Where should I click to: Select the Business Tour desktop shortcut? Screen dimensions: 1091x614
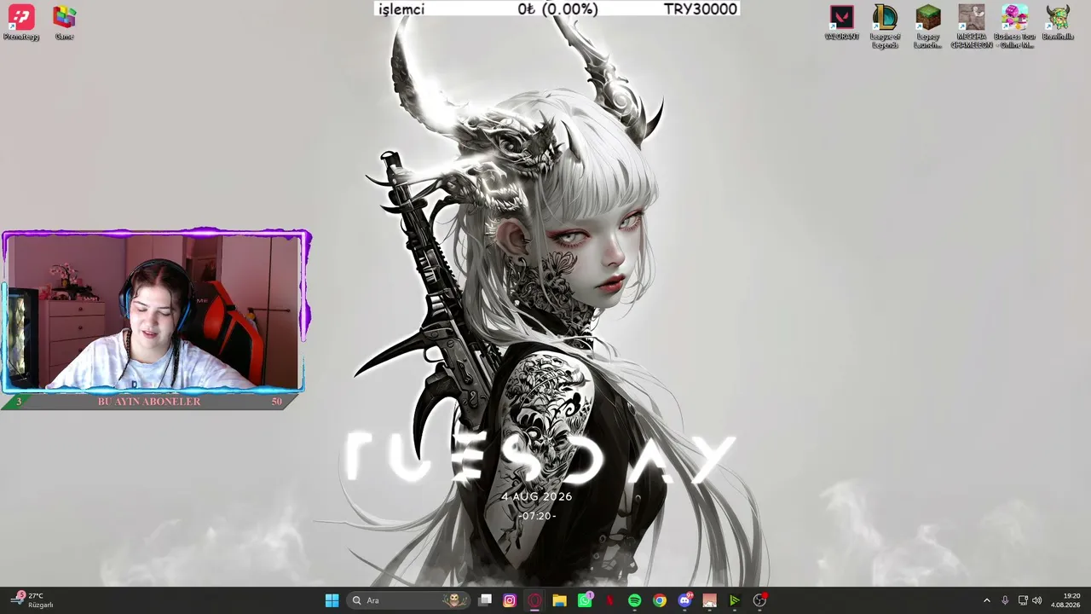click(x=1014, y=26)
